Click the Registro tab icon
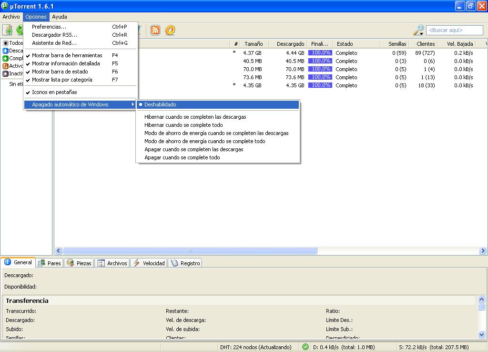The image size is (488, 352). coord(174,263)
